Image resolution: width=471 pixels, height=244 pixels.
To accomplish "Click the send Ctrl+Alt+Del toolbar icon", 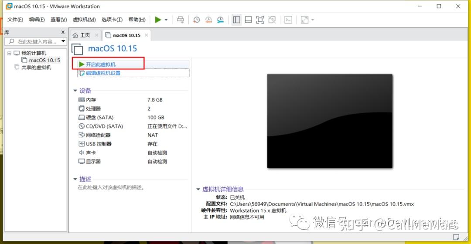I will [x=180, y=20].
